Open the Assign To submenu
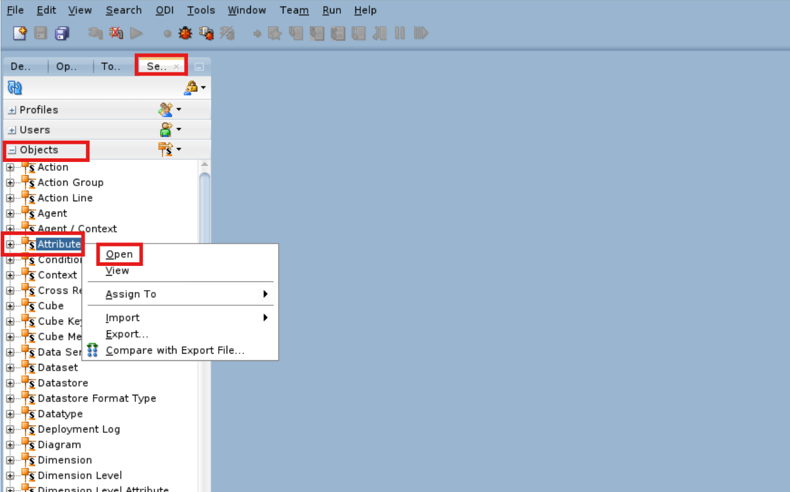This screenshot has height=492, width=790. pyautogui.click(x=131, y=294)
